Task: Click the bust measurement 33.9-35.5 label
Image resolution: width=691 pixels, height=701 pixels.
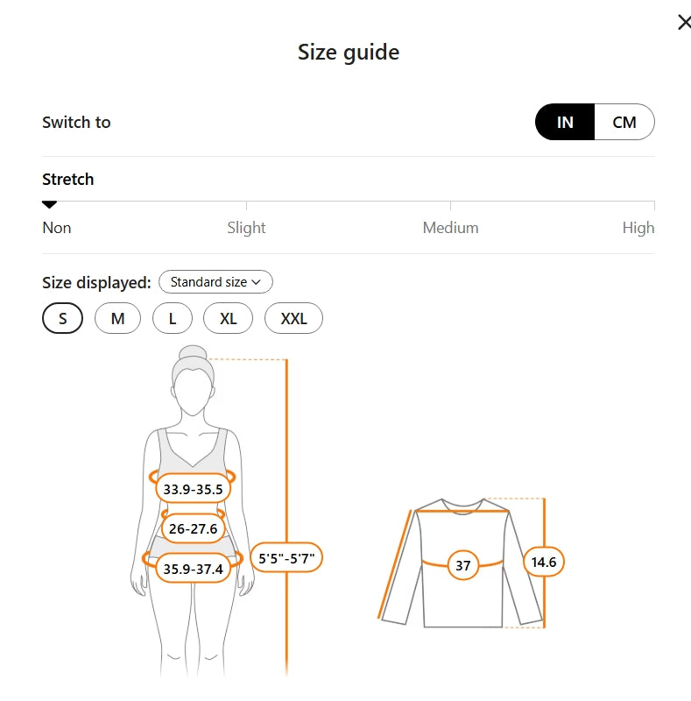Action: pyautogui.click(x=193, y=489)
